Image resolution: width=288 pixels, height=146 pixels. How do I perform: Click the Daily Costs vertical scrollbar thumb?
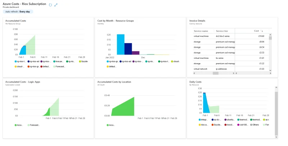click(x=276, y=113)
